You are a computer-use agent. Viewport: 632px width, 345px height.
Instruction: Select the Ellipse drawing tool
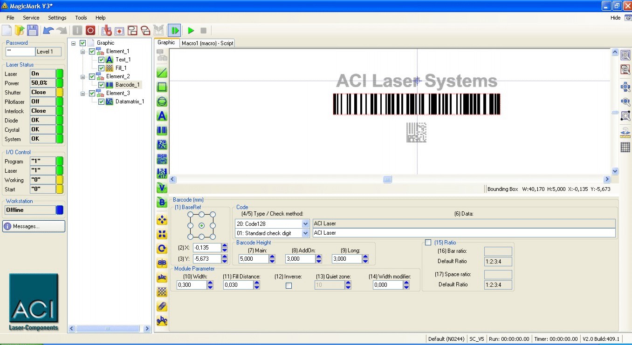[x=162, y=101]
